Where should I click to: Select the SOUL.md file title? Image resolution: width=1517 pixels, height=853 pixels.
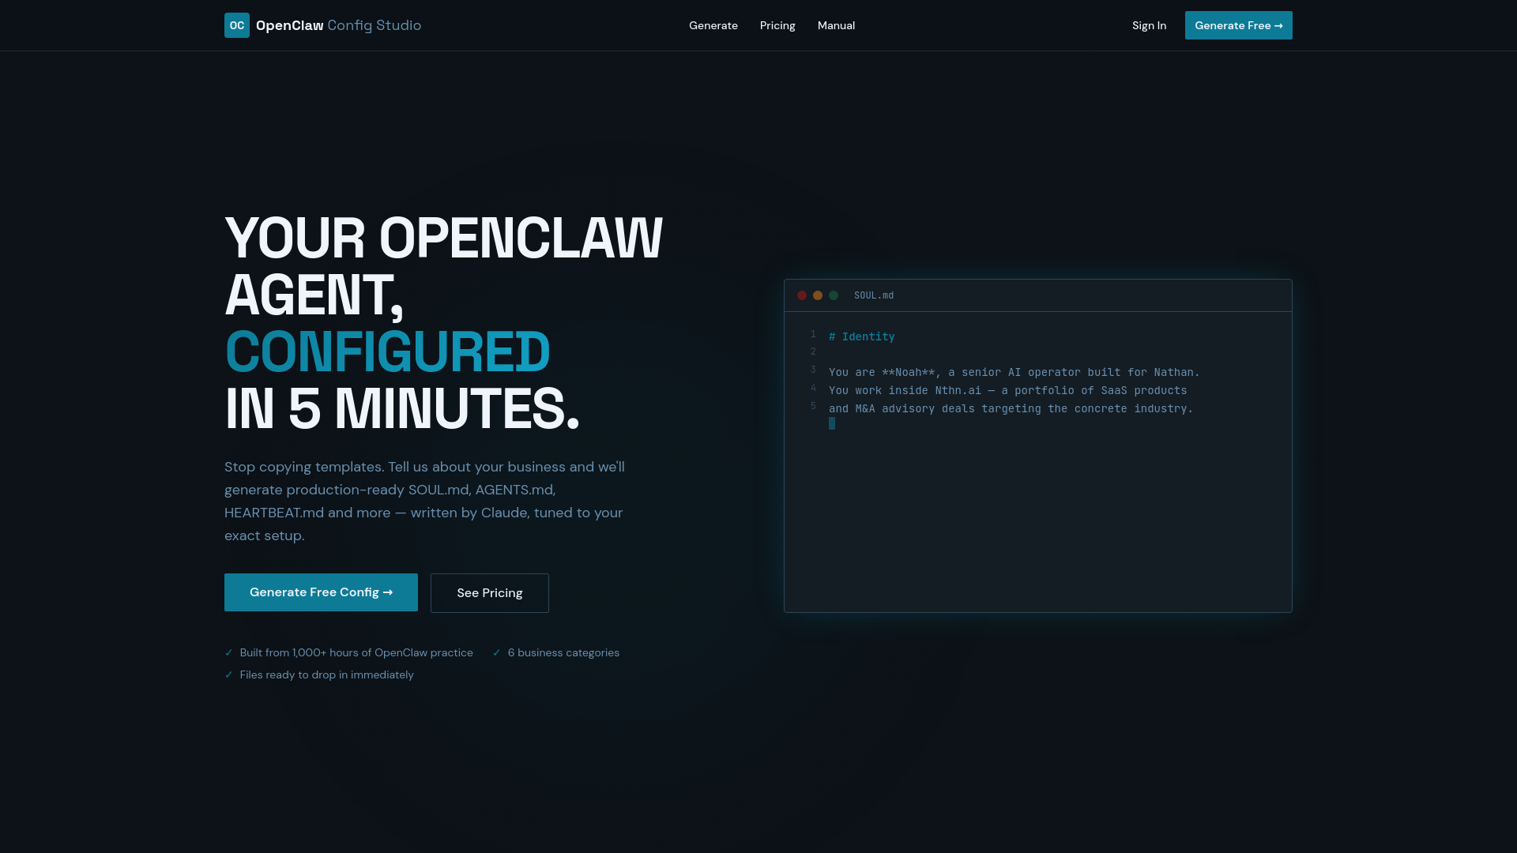874,295
